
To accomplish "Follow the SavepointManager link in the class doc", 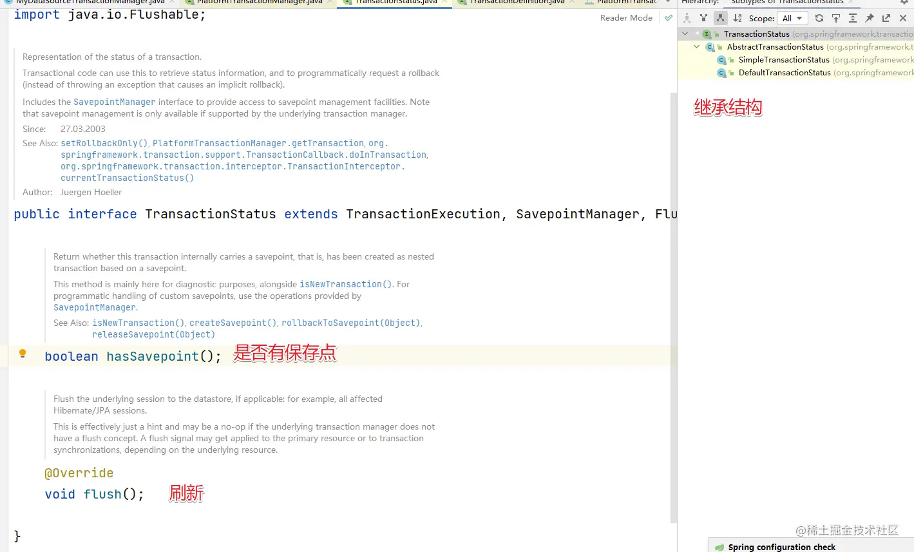I will pyautogui.click(x=115, y=102).
